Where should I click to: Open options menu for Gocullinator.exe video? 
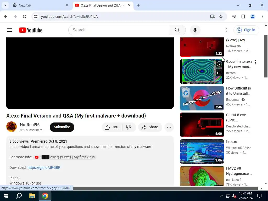pos(255,62)
